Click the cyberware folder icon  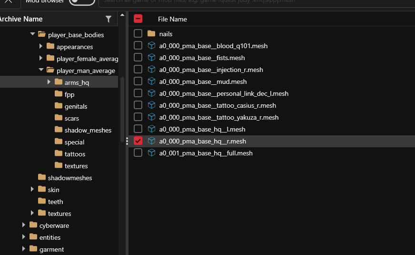click(x=33, y=225)
